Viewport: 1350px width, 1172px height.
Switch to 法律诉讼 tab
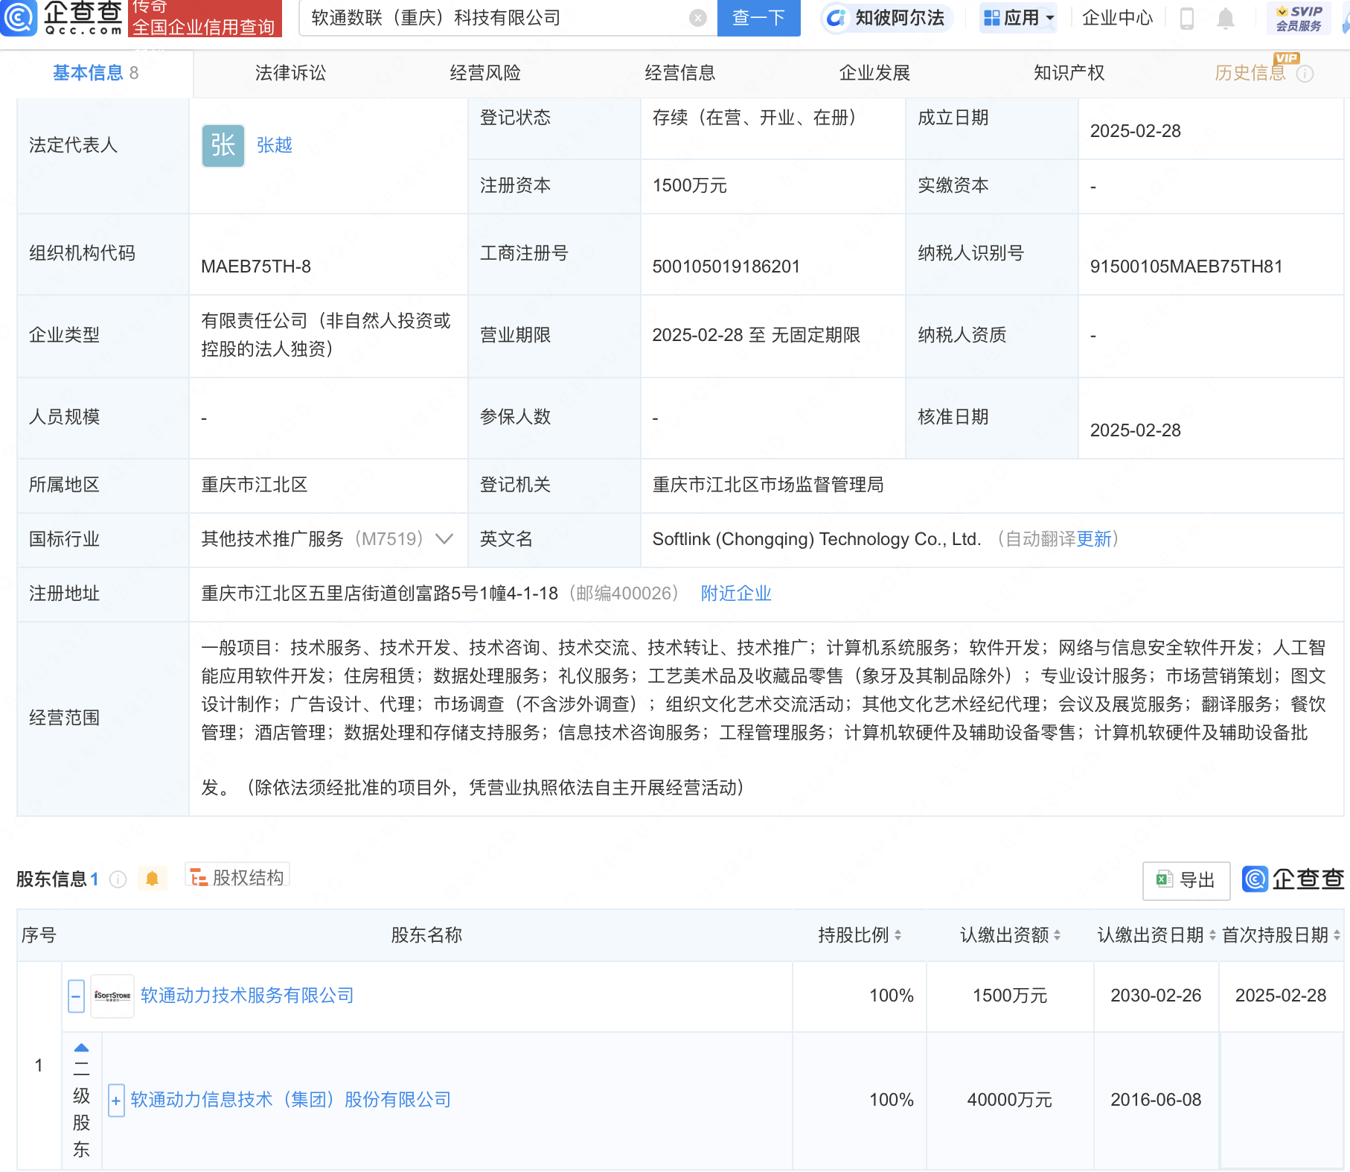pos(290,72)
